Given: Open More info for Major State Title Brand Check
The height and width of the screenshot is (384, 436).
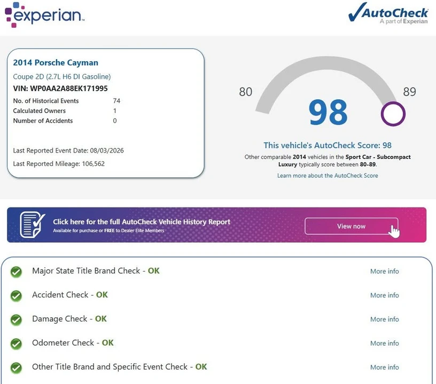Looking at the screenshot, I should pyautogui.click(x=385, y=271).
